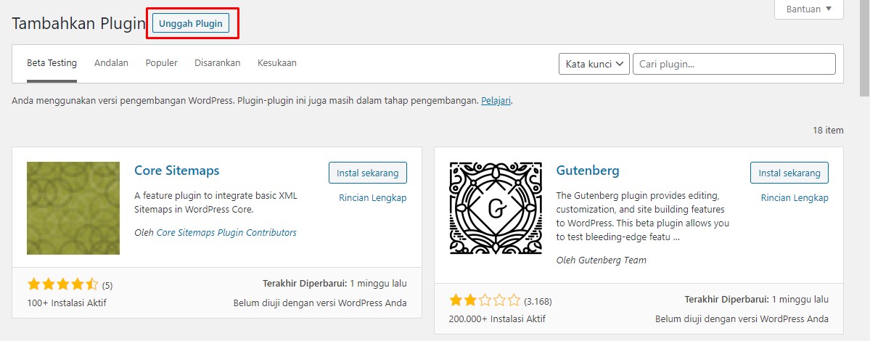Viewport: 870px width, 341px height.
Task: Install the Gutenberg plugin now
Action: [789, 173]
